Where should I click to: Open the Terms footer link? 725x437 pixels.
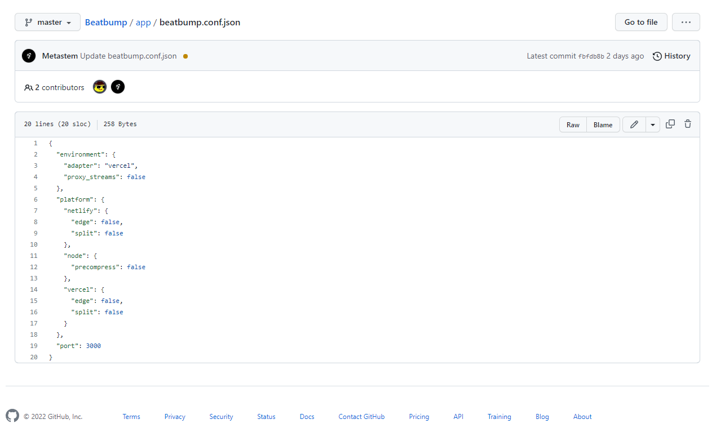131,417
